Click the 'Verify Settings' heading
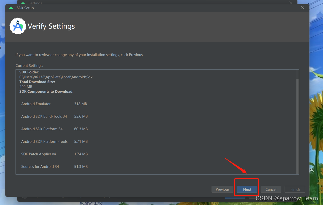 tap(51, 26)
